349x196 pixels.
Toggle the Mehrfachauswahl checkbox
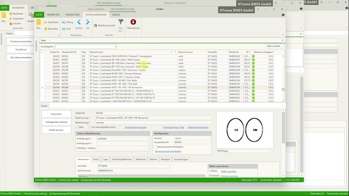[x=96, y=26]
